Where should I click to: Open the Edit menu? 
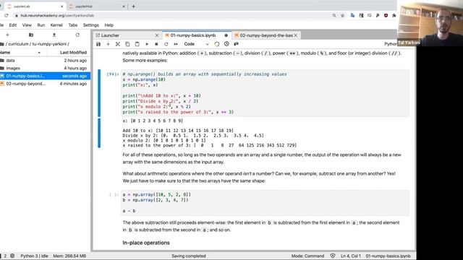click(13, 25)
